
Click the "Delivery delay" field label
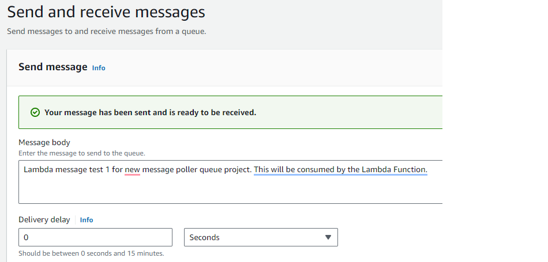coord(44,220)
